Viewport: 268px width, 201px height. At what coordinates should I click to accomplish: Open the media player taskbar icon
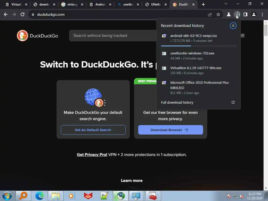point(72,196)
